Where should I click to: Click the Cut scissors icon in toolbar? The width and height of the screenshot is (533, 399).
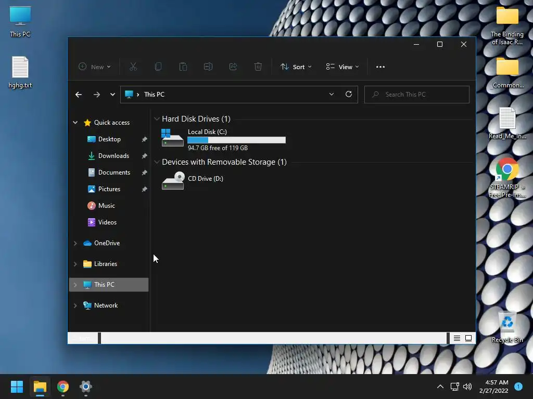pos(133,67)
